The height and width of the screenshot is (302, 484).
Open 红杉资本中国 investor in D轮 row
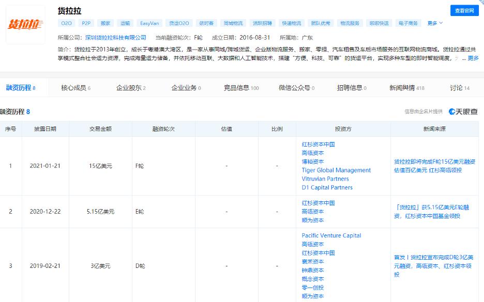(x=318, y=252)
